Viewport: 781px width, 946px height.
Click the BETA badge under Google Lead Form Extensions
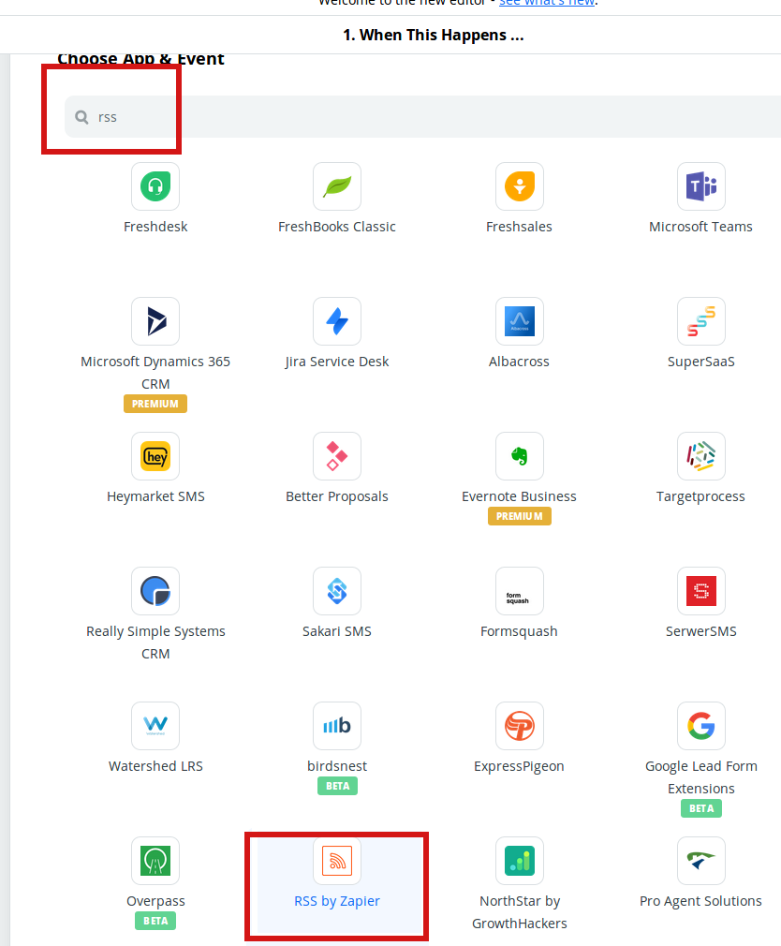click(x=701, y=808)
